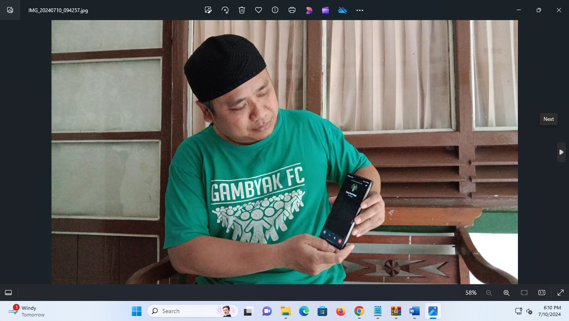Viewport: 569px width, 321px height.
Task: Open Task View from taskbar
Action: [249, 311]
